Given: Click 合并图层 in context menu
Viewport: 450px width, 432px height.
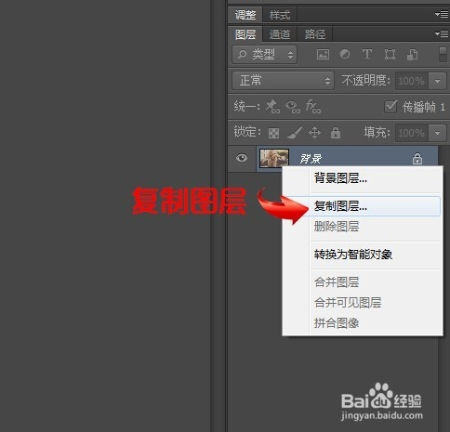Looking at the screenshot, I should click(x=375, y=282).
